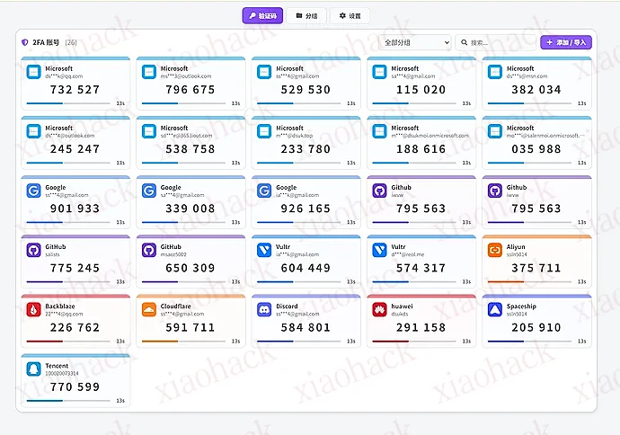Open the 设置 settings tab

(350, 16)
